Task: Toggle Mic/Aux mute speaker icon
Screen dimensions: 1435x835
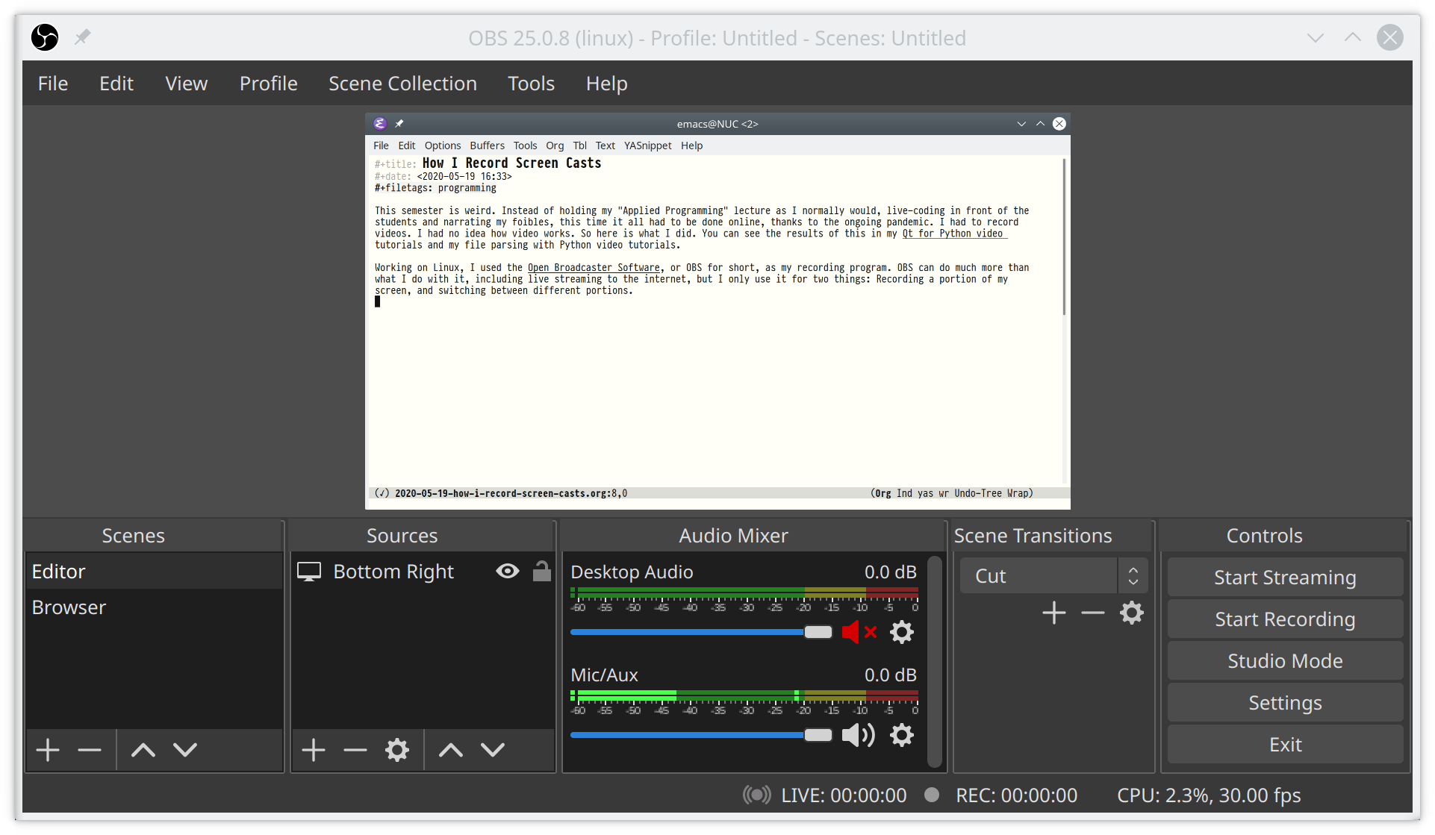Action: [x=856, y=736]
